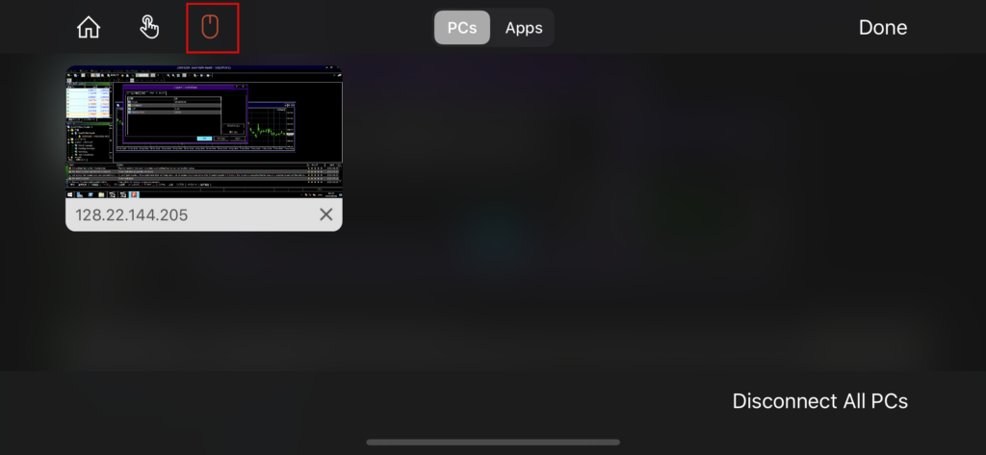Click the cyan button in the preview dialog

(204, 139)
